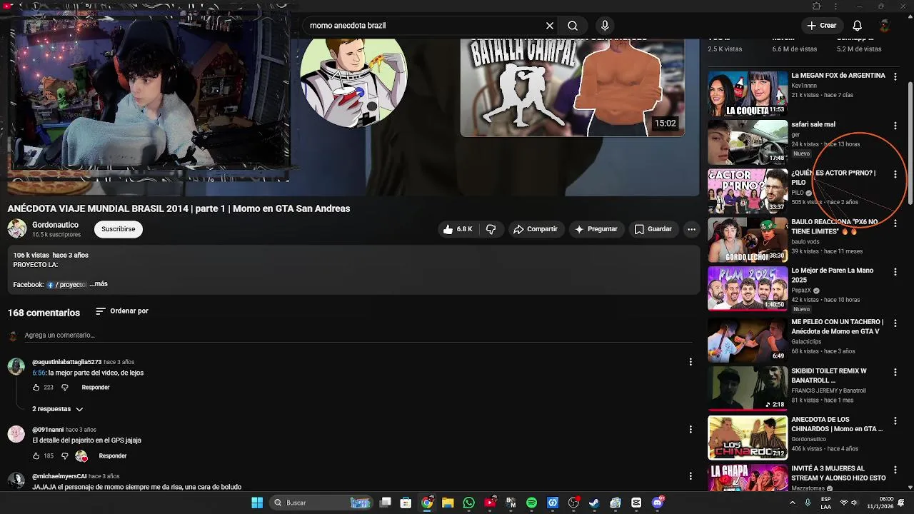Dislike 091nanni's comment
Screen dimensions: 914x514
pyautogui.click(x=64, y=456)
